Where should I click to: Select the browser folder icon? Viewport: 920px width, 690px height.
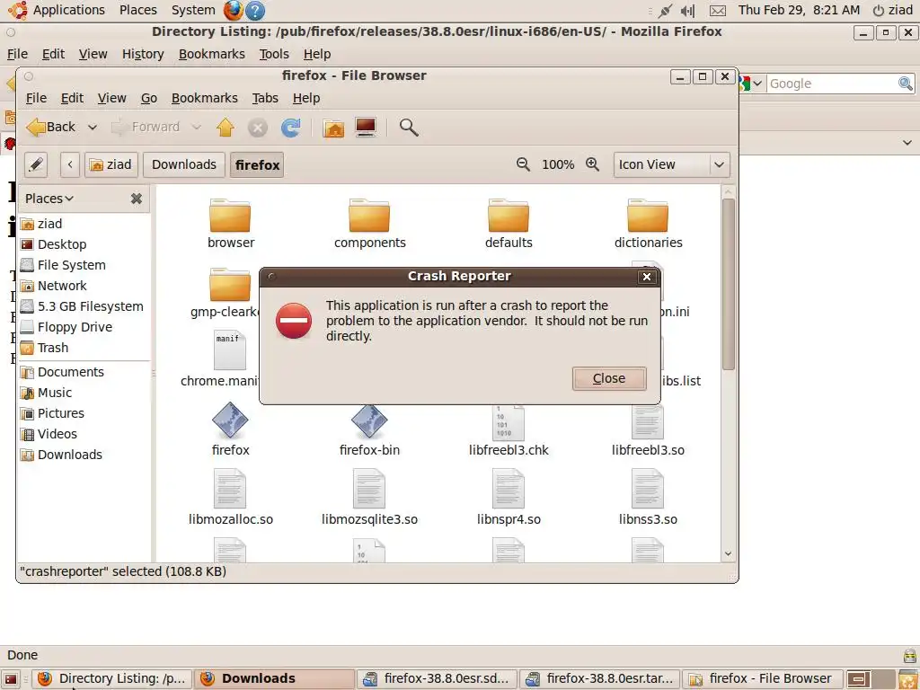230,216
